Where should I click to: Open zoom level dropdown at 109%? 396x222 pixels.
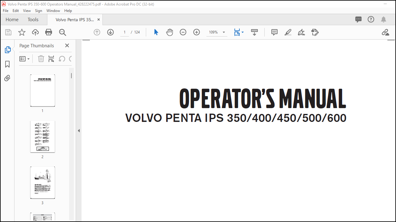(224, 32)
